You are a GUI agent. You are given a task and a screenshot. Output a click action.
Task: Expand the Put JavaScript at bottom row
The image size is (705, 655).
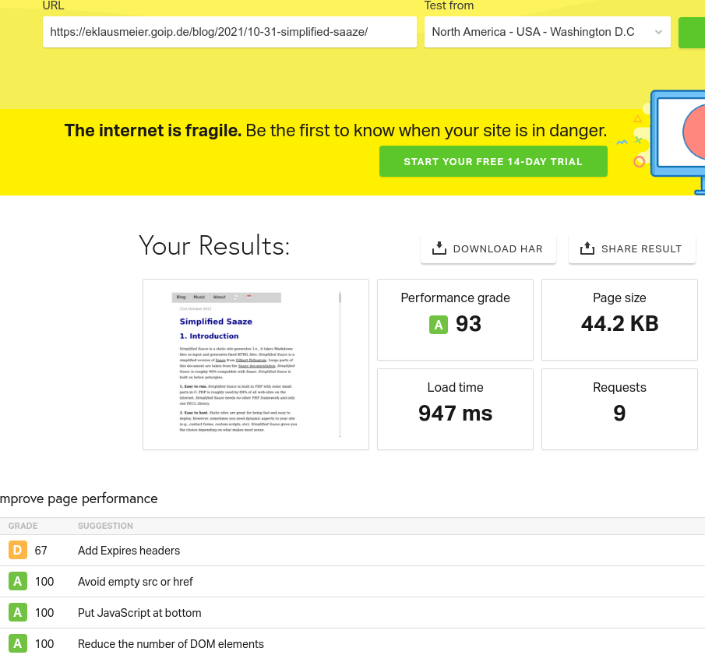[139, 613]
